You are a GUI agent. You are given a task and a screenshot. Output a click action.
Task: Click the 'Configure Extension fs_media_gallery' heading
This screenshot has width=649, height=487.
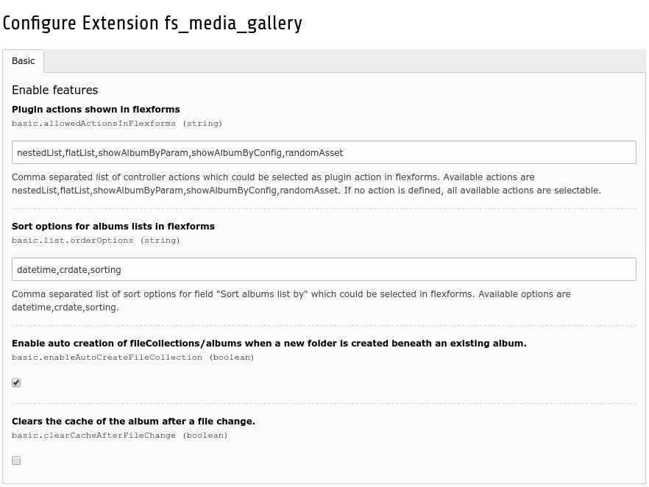click(x=152, y=24)
